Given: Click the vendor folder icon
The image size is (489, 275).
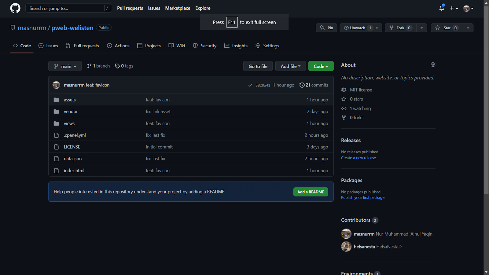Looking at the screenshot, I should point(56,112).
